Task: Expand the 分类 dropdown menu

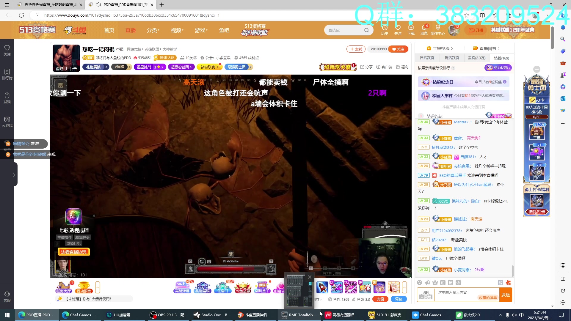Action: [153, 30]
